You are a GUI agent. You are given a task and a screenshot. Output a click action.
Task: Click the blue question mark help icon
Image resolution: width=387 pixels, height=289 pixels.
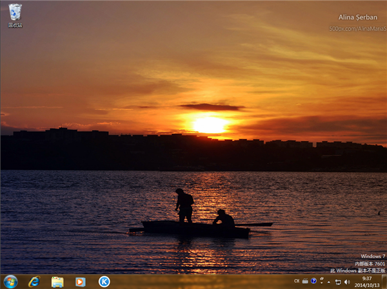click(x=313, y=281)
